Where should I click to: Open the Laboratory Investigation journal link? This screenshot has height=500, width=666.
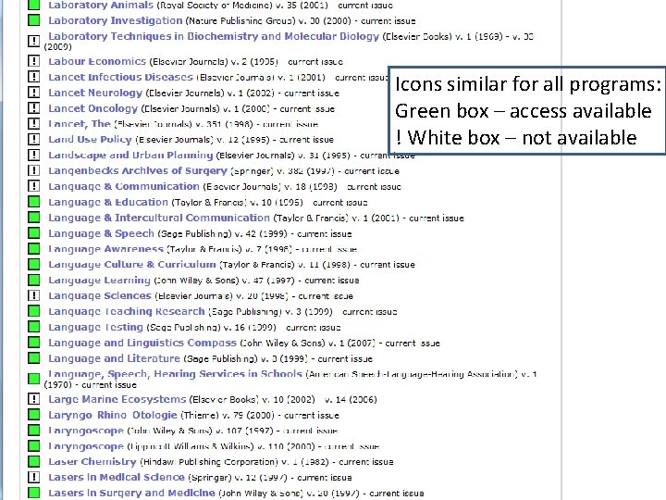tap(115, 20)
